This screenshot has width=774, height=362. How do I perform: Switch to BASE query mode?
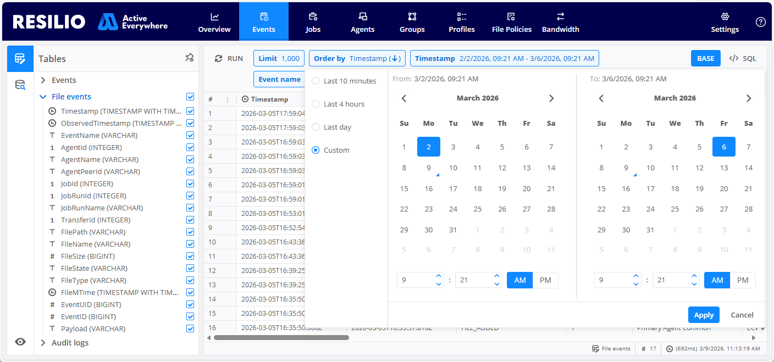tap(706, 58)
